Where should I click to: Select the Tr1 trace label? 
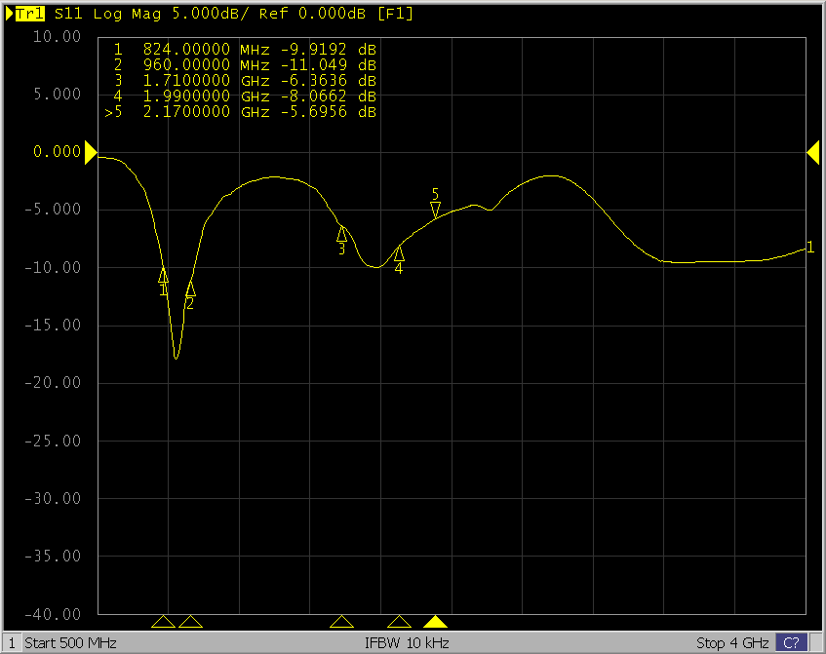coord(29,14)
